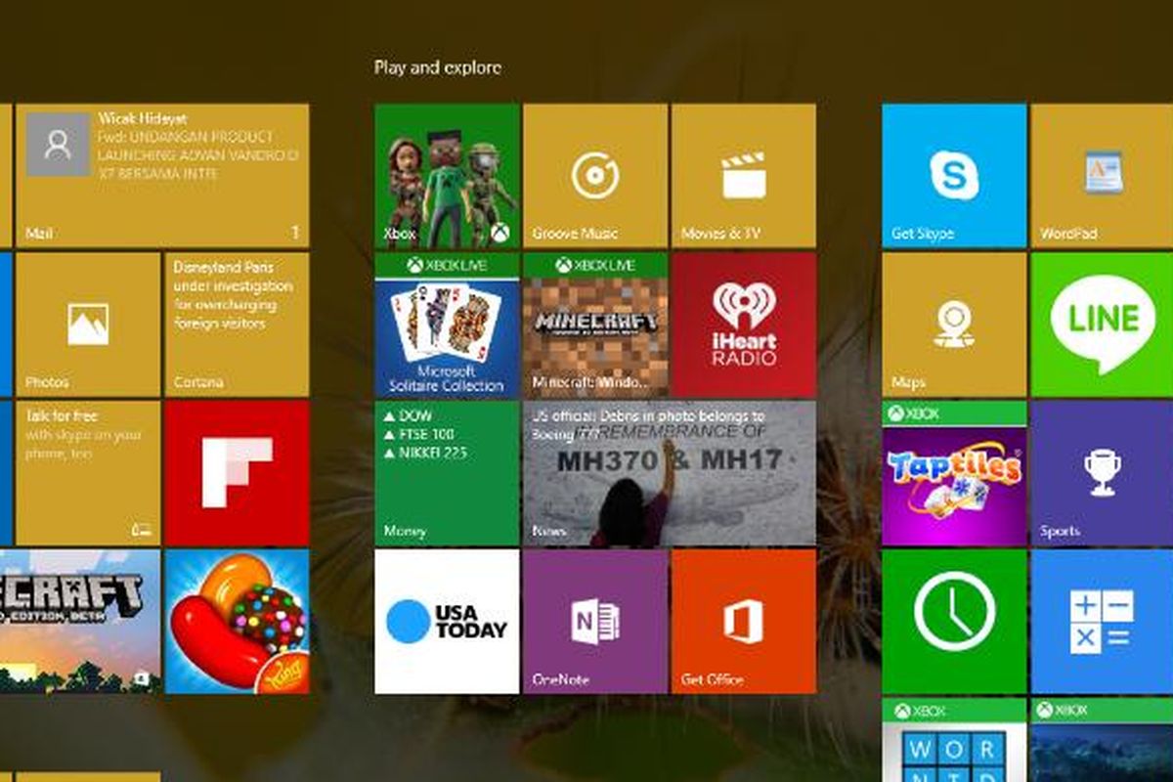
Task: Launch the red Flipboard tile
Action: pos(237,473)
